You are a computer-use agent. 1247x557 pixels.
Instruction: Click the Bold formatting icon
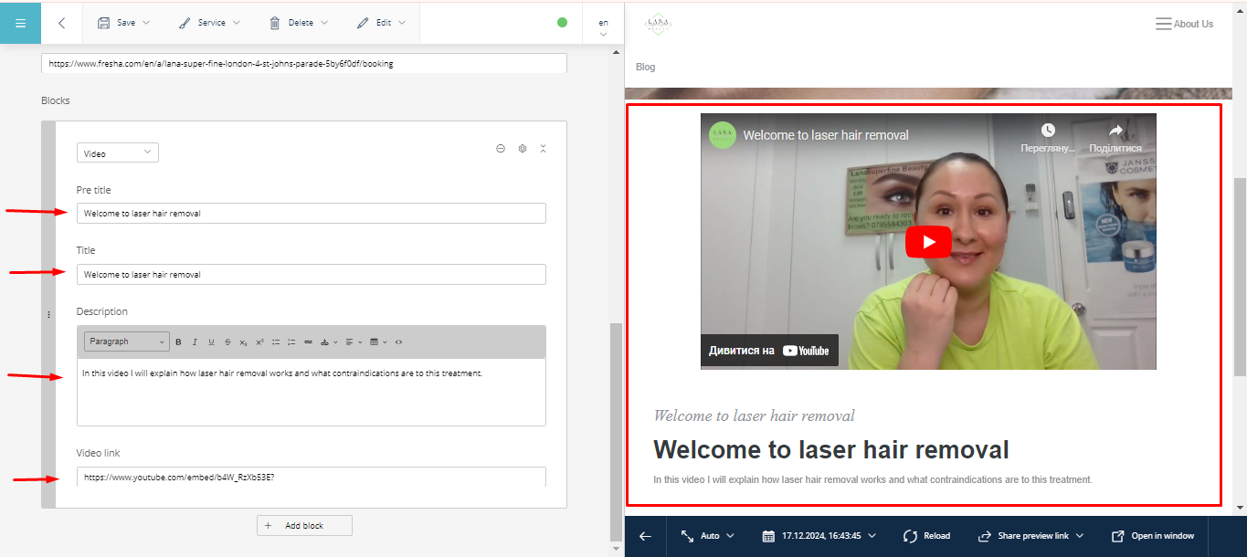coord(178,342)
